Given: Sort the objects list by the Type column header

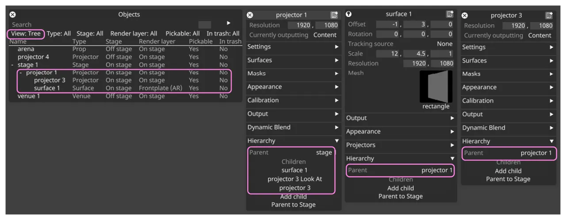Looking at the screenshot, I should (79, 41).
